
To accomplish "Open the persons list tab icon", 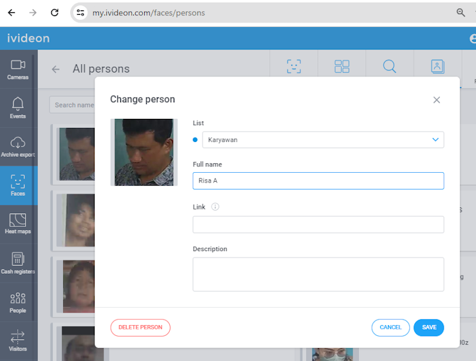I will (x=437, y=66).
